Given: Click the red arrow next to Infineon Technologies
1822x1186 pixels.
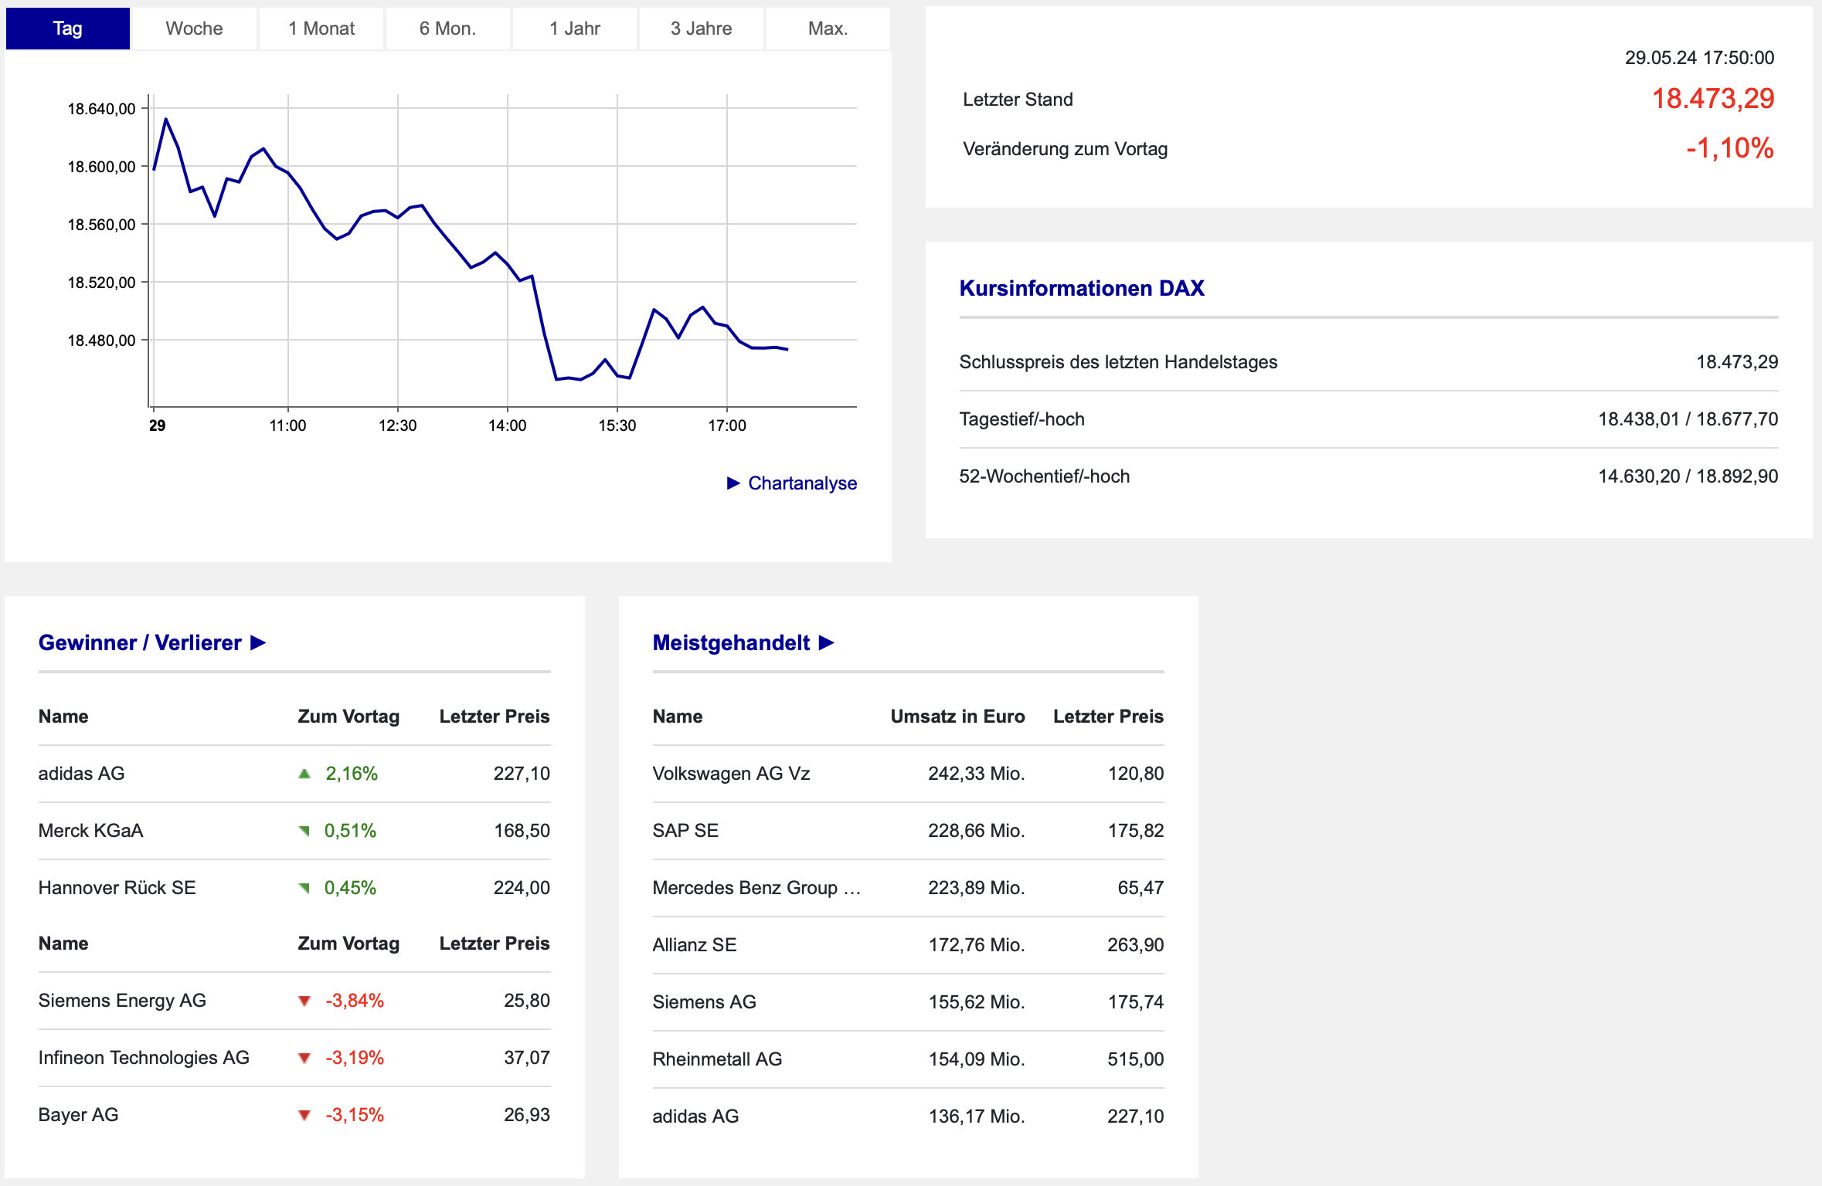Looking at the screenshot, I should tap(304, 1058).
